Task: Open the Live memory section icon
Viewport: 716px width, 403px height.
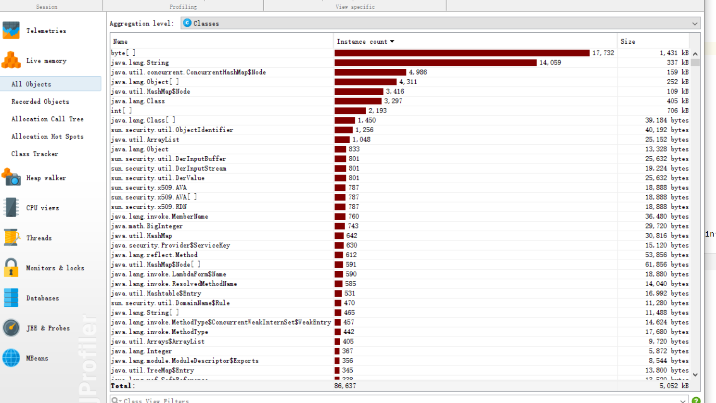Action: 11,61
